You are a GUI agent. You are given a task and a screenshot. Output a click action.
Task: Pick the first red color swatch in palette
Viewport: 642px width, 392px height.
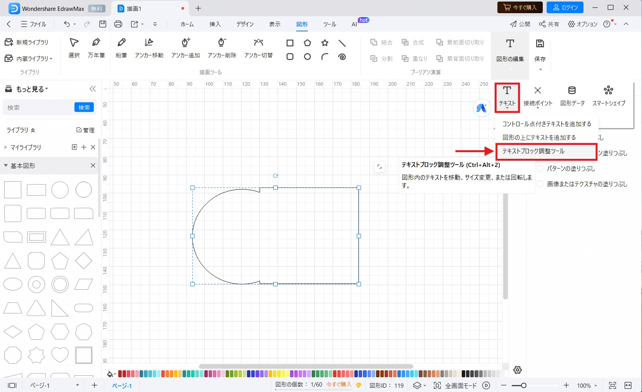click(x=120, y=374)
